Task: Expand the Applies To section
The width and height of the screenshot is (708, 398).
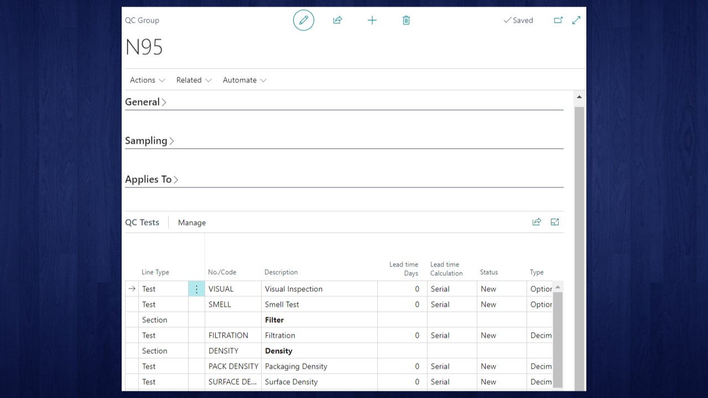Action: (x=152, y=179)
